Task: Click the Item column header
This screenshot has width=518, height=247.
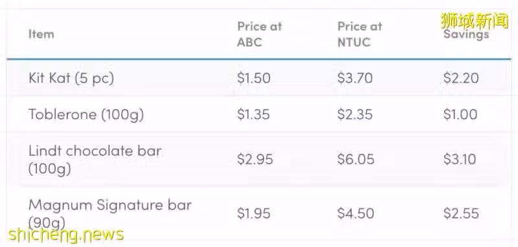Action: point(41,34)
